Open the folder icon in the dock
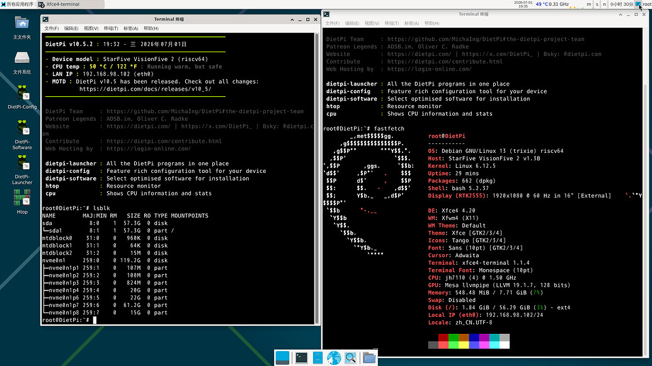This screenshot has height=366, width=652. [369, 358]
